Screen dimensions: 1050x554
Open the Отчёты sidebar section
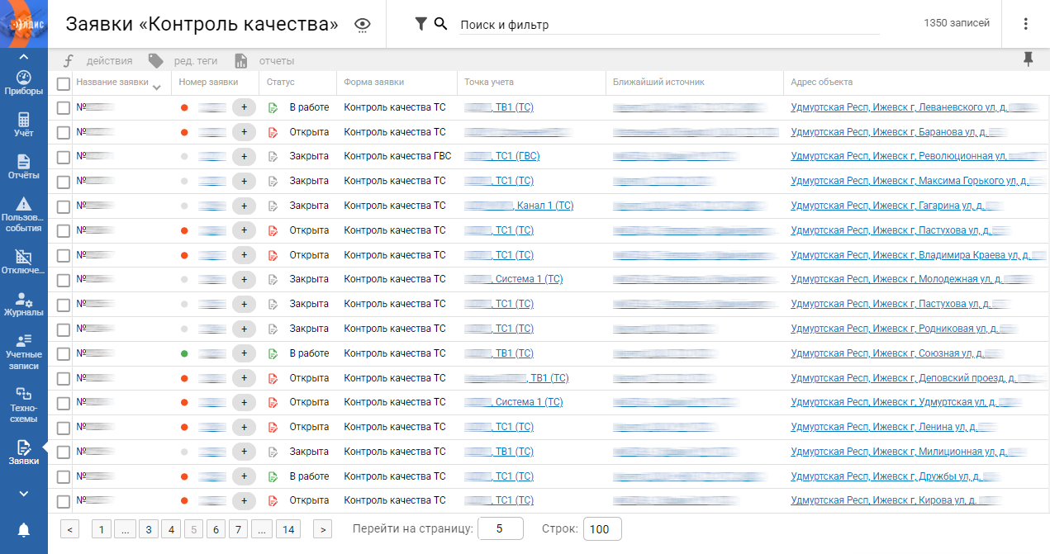pos(23,167)
